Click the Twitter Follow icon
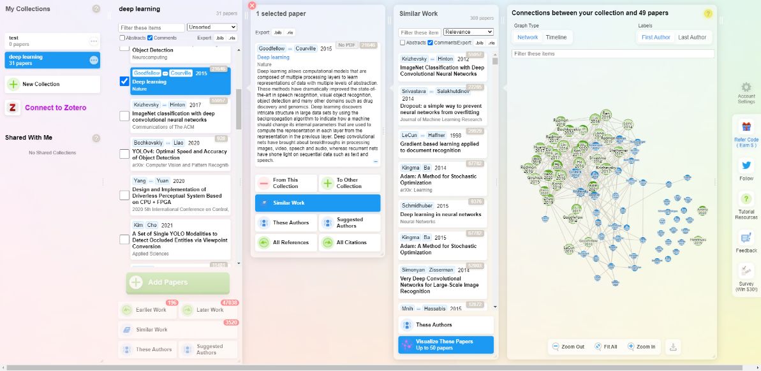This screenshot has height=371, width=761. point(746,165)
